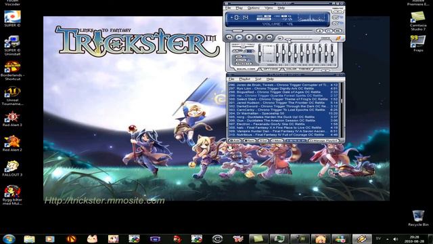
Task: Select the Borderlands Shortcut desktop icon
Action: click(x=12, y=70)
